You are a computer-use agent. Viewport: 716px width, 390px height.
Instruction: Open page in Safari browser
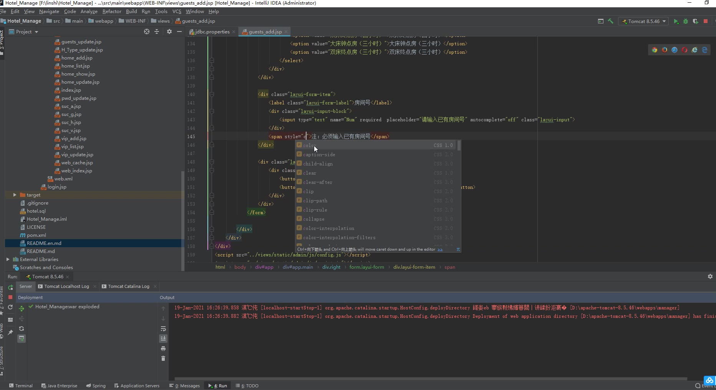(675, 50)
